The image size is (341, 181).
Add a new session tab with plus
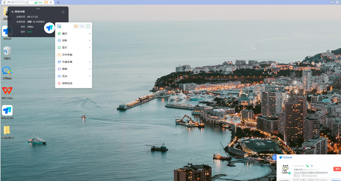click(58, 2)
